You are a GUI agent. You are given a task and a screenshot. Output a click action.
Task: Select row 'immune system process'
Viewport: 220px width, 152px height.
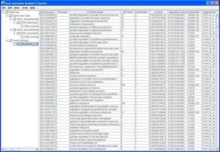pyautogui.click(x=128, y=85)
